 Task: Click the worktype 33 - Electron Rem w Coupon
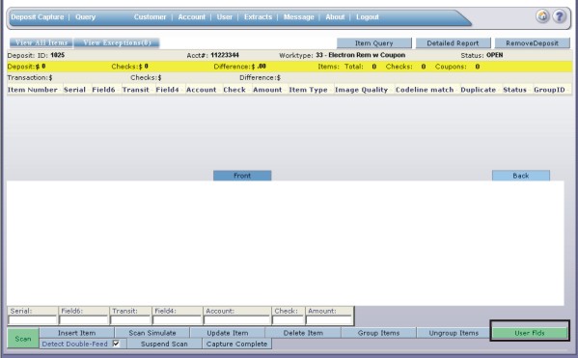click(x=361, y=55)
